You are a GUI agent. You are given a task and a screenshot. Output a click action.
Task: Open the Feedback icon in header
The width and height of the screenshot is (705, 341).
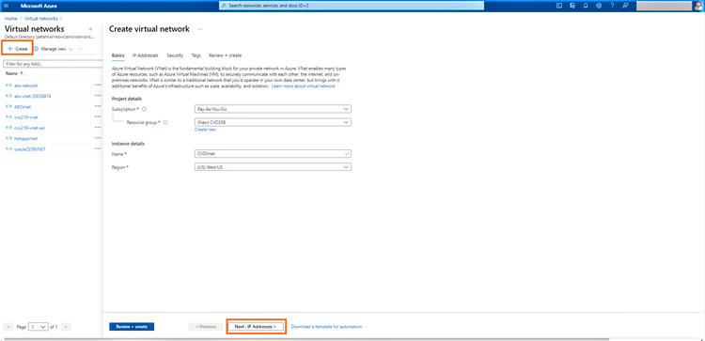(x=625, y=6)
